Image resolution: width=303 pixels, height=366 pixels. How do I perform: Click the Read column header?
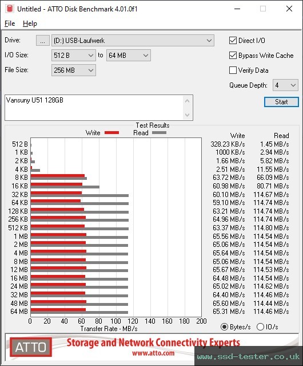click(281, 136)
